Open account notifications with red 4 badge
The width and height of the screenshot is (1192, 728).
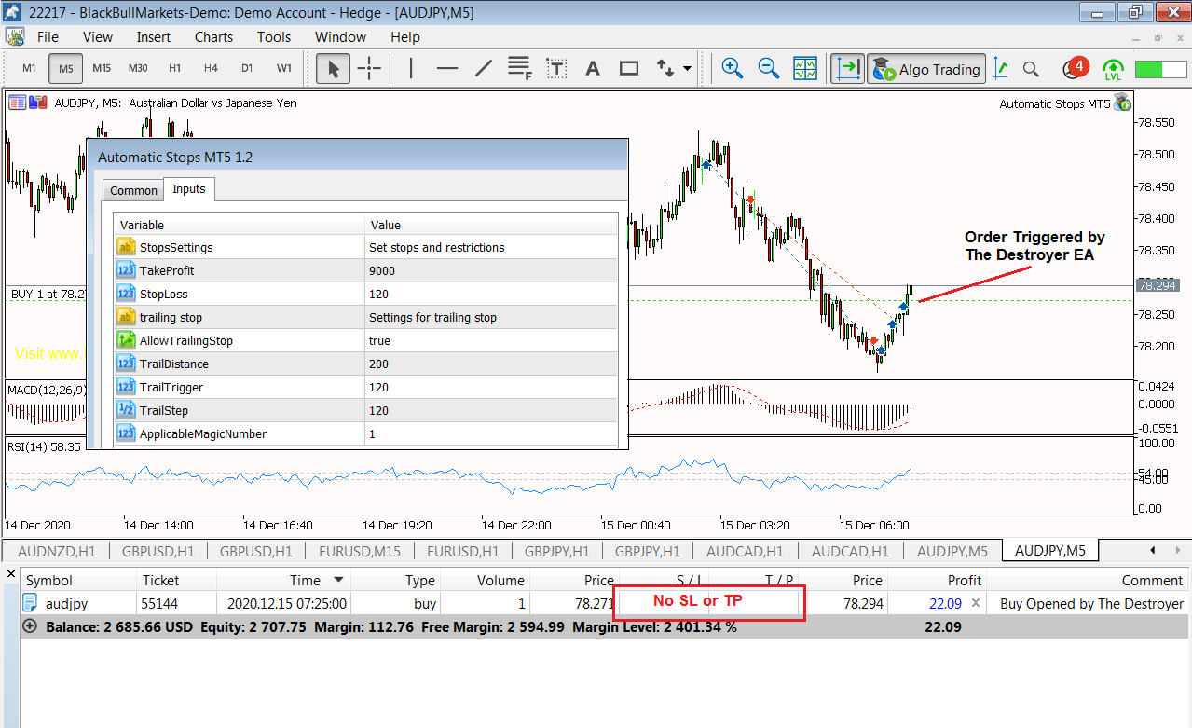(x=1075, y=68)
